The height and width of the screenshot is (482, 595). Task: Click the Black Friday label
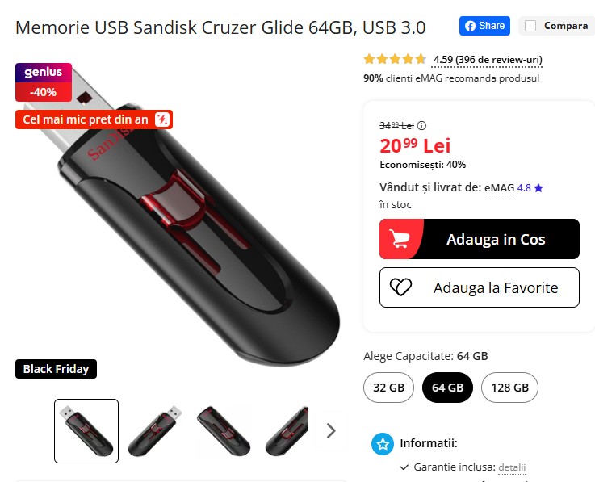(56, 369)
